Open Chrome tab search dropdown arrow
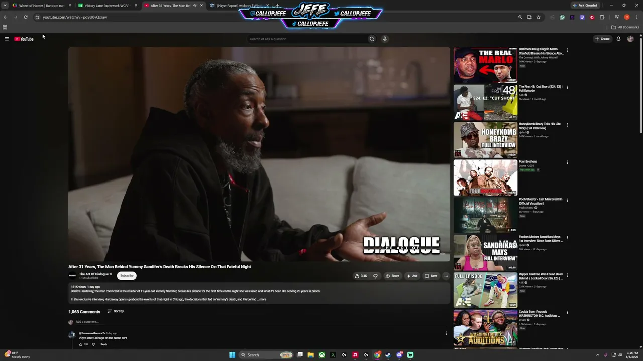 [x=5, y=5]
